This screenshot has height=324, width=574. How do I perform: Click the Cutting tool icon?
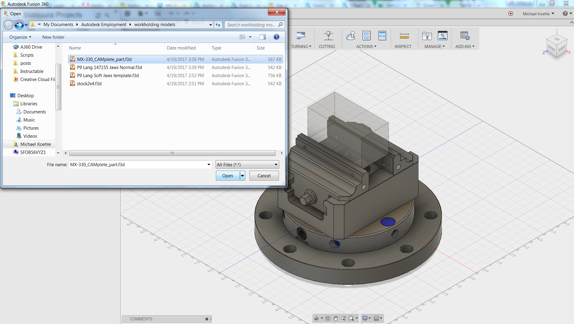[x=328, y=36]
